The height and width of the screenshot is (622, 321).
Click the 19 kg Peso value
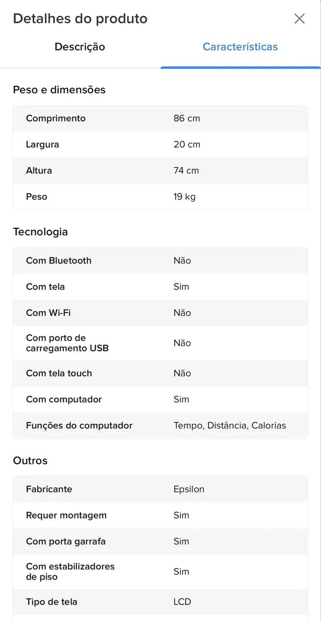click(184, 197)
